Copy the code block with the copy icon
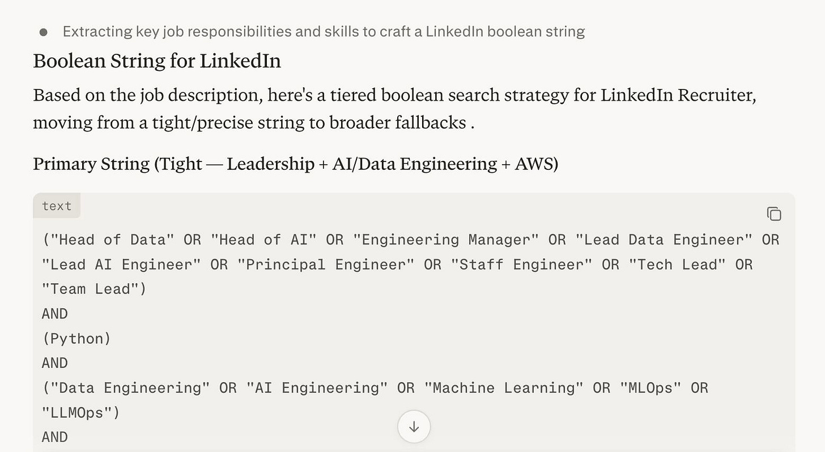This screenshot has width=825, height=452. (773, 214)
